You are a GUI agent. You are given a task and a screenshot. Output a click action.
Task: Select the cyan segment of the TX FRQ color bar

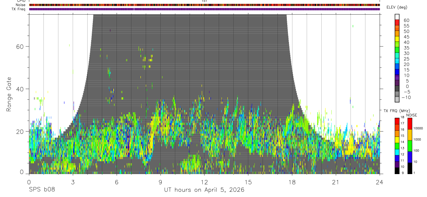coord(397,153)
